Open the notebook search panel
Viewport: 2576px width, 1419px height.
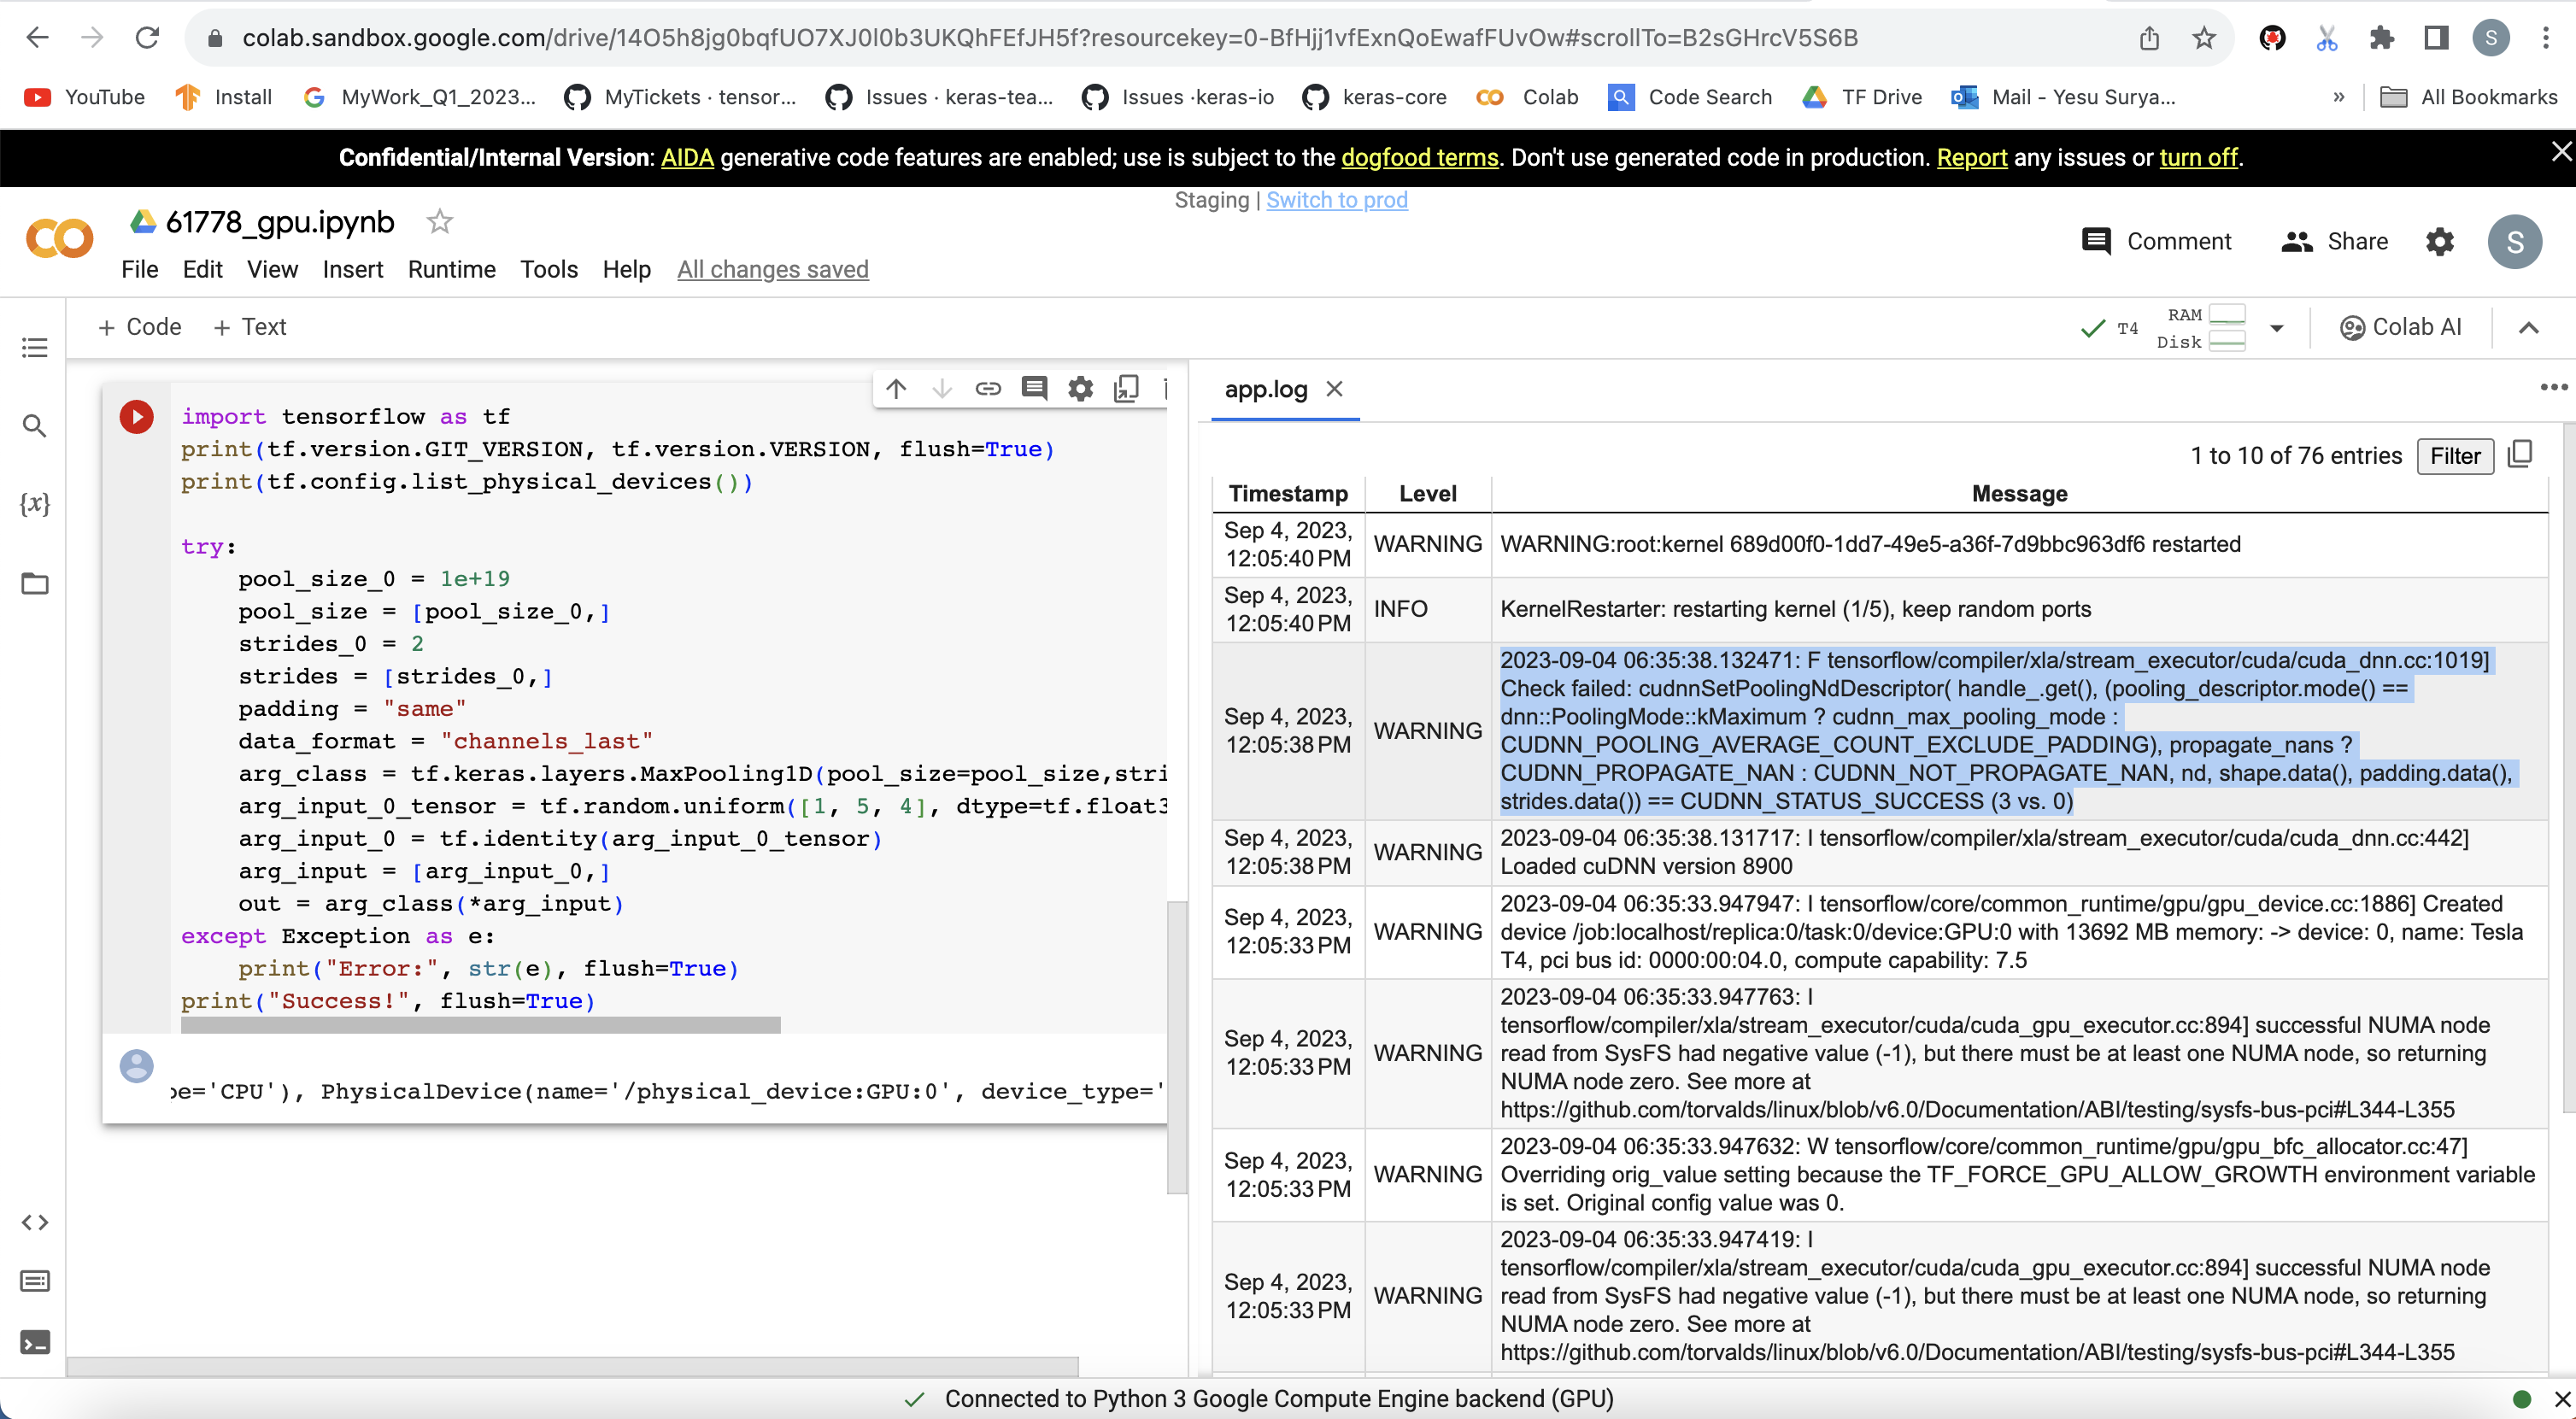tap(34, 426)
